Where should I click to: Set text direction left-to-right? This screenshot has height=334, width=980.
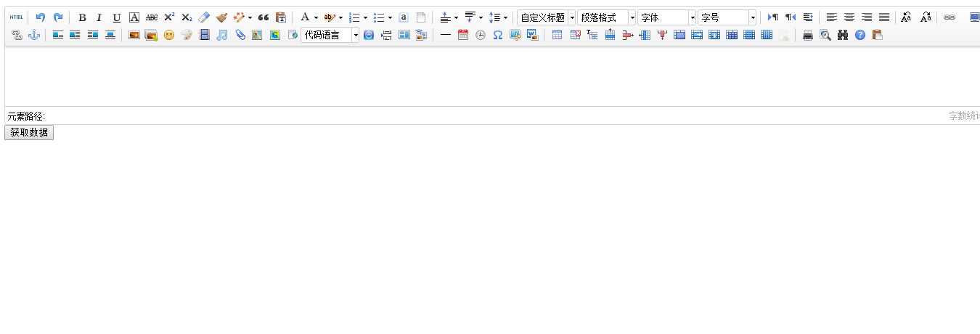(773, 17)
